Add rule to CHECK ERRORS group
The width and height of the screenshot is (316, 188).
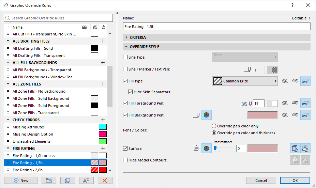pyautogui.click(x=103, y=120)
